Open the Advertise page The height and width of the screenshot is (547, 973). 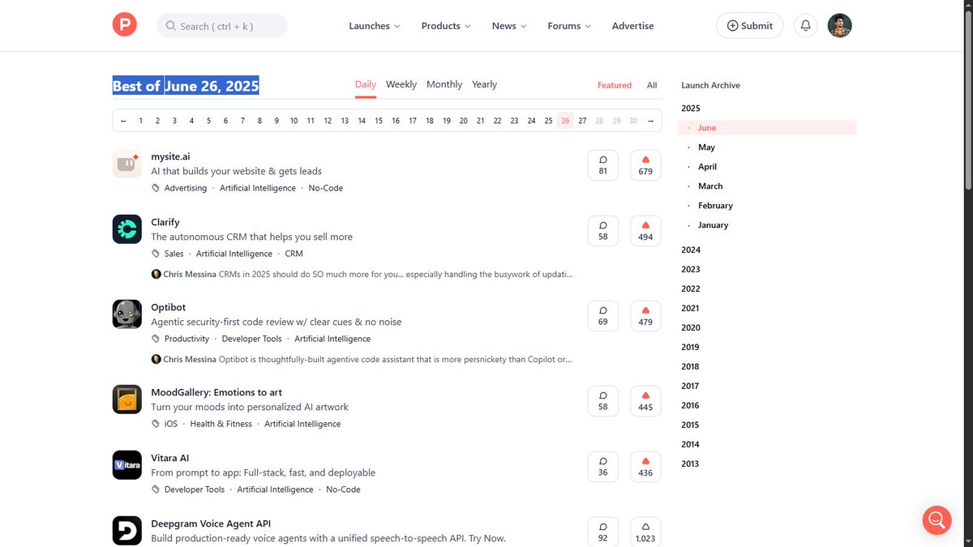[633, 26]
